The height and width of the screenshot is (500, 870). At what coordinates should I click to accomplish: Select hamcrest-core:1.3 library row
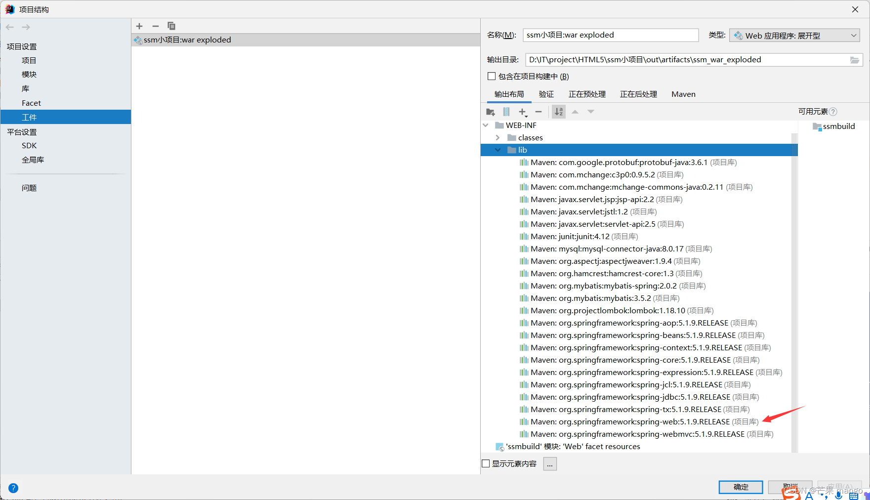(611, 274)
